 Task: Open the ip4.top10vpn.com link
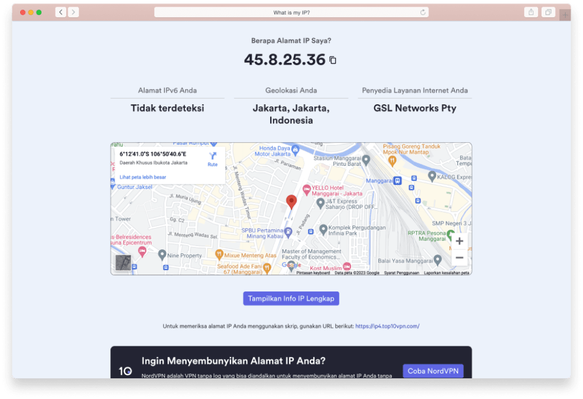(387, 326)
